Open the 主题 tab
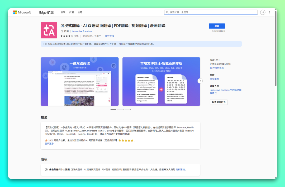 click(x=80, y=12)
